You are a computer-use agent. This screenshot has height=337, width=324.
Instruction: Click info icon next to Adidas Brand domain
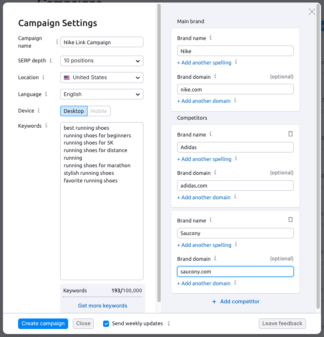click(215, 172)
